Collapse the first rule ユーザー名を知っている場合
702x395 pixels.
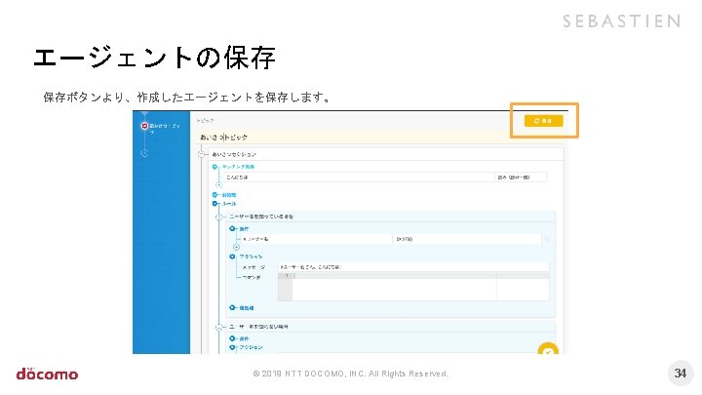[219, 217]
